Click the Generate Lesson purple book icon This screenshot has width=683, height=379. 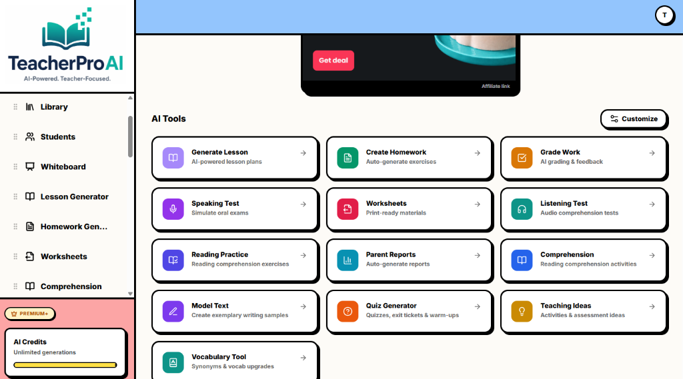tap(173, 157)
